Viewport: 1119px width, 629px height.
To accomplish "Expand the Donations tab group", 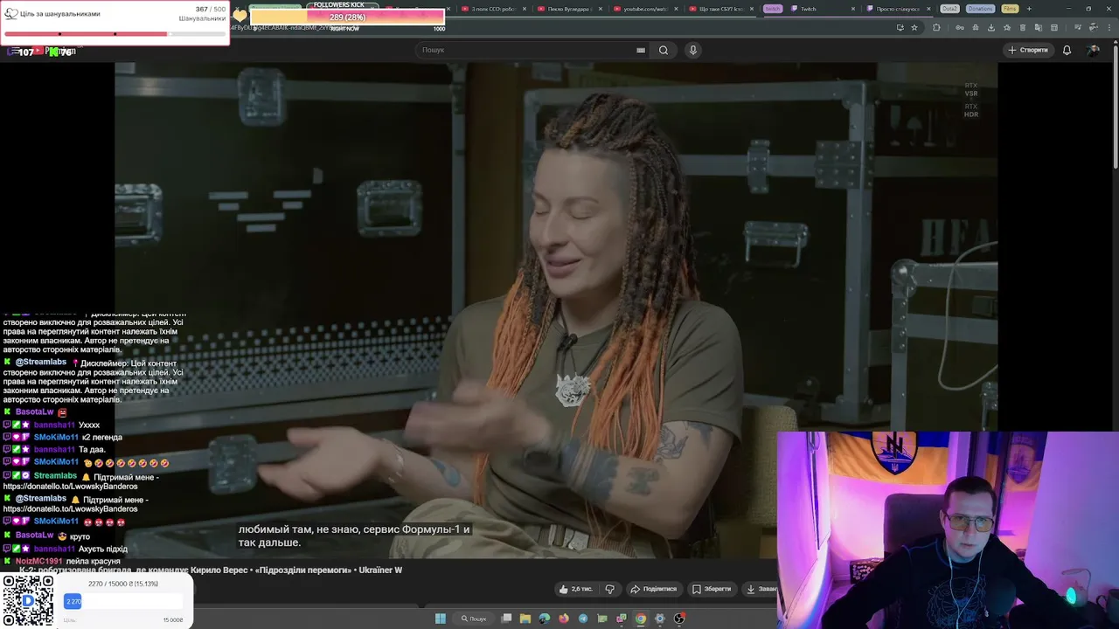I will [x=980, y=9].
